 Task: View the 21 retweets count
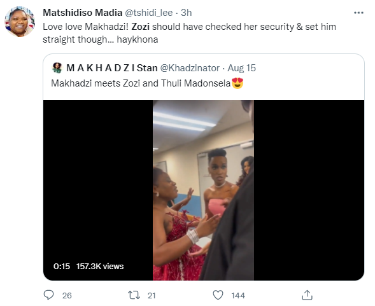152,295
